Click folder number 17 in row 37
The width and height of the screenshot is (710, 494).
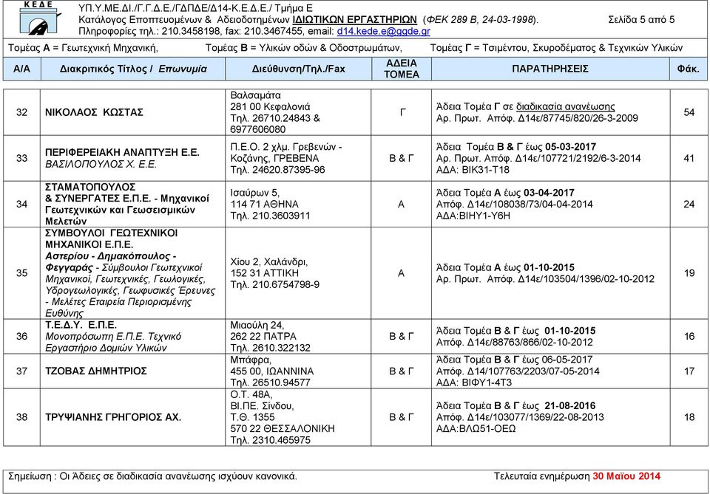point(689,371)
